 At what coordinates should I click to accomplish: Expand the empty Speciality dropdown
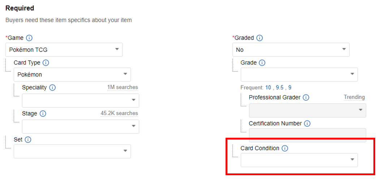point(80,100)
